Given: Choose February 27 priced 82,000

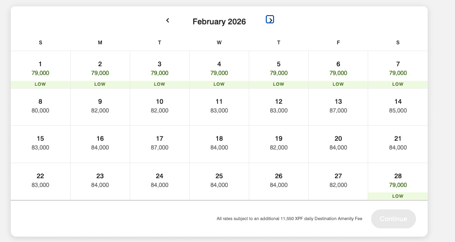Looking at the screenshot, I should pos(338,181).
